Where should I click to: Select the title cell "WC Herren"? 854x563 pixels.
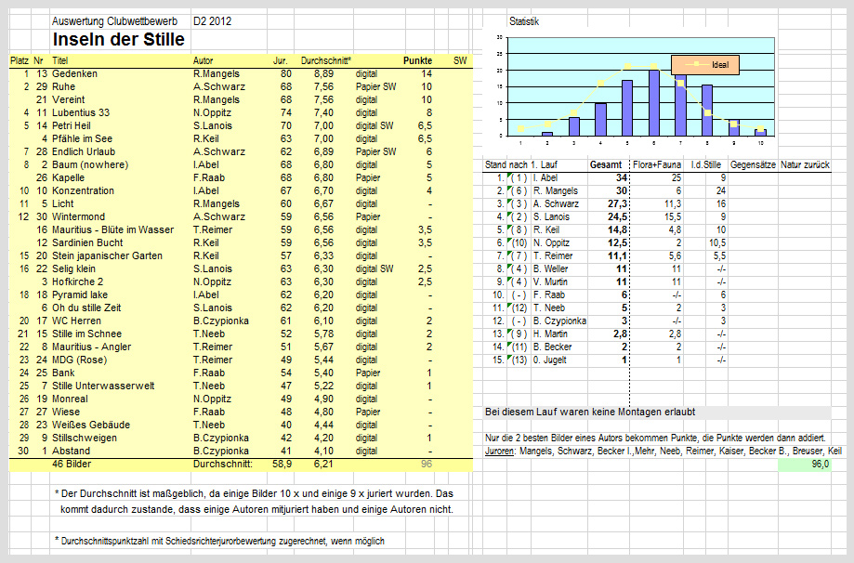click(76, 321)
